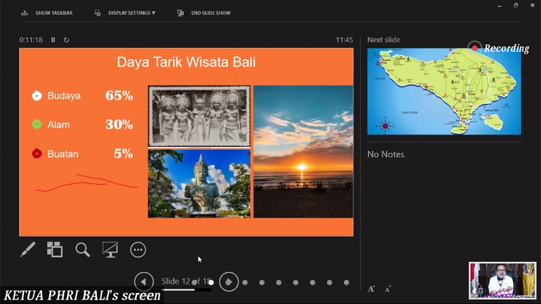This screenshot has height=304, width=541.
Task: Click the statue photo on slide
Action: point(199,184)
